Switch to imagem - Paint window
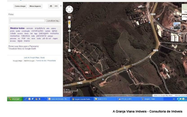The width and height of the screenshot is (187, 117). pyautogui.click(x=152, y=99)
